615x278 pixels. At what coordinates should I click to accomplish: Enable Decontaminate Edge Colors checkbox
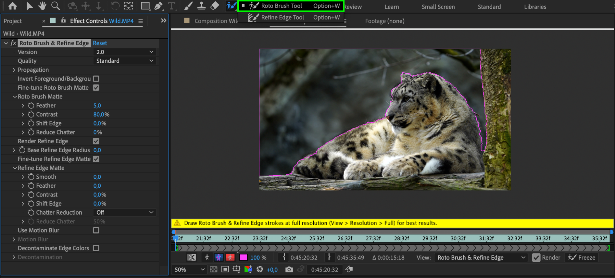(96, 248)
